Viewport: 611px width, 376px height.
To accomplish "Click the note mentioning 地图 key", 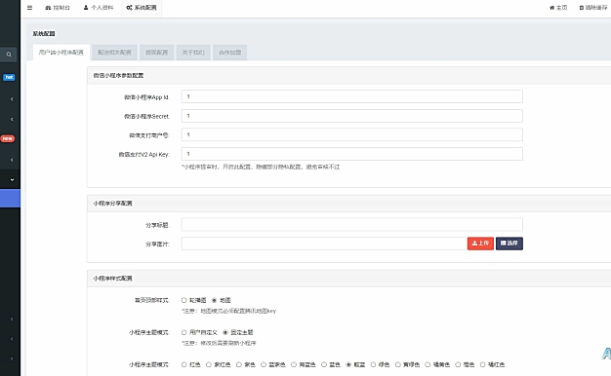I will pos(229,311).
